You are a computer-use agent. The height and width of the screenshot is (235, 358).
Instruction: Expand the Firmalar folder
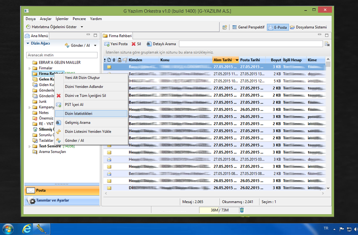point(29,68)
